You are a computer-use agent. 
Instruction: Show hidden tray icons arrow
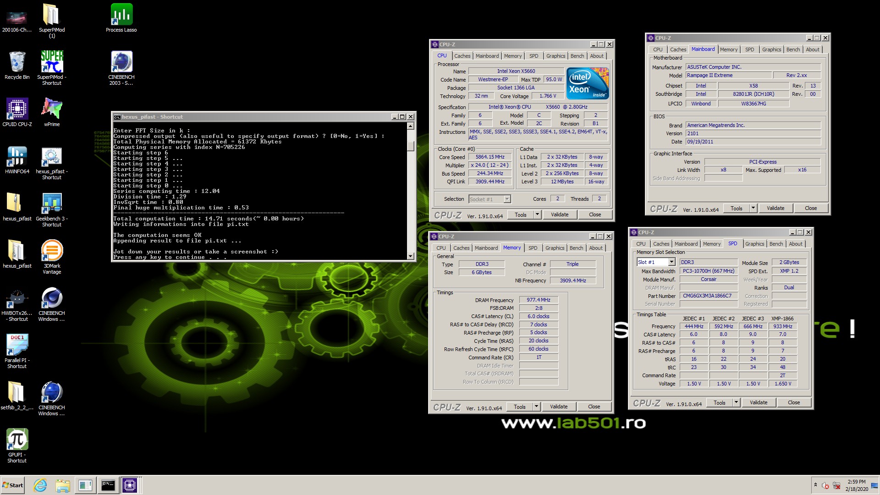[815, 485]
